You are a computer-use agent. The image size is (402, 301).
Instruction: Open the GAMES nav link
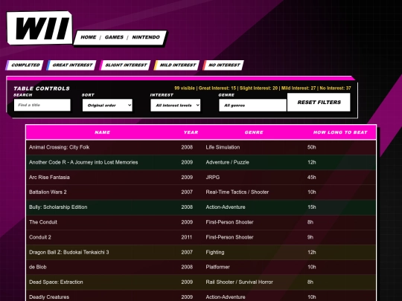click(114, 37)
